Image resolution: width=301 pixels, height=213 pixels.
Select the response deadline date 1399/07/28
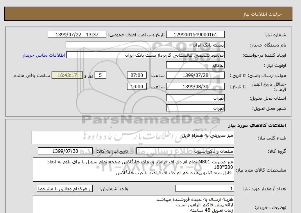tap(195, 75)
